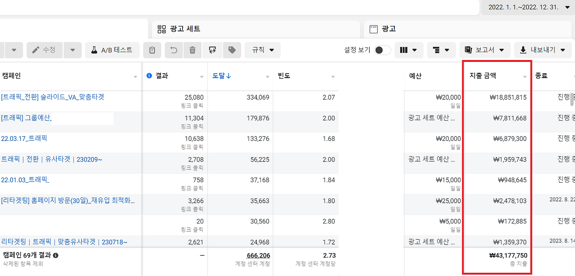Start an A/B 테스트
575x276 pixels.
pyautogui.click(x=112, y=50)
